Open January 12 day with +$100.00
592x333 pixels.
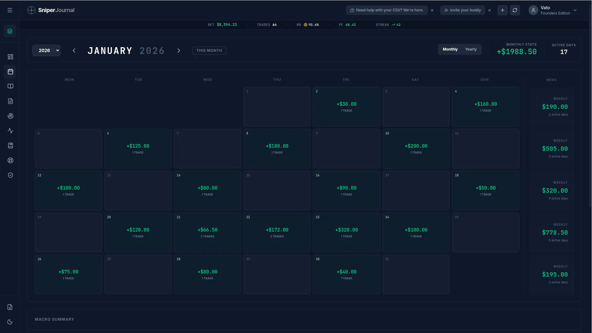click(x=68, y=191)
